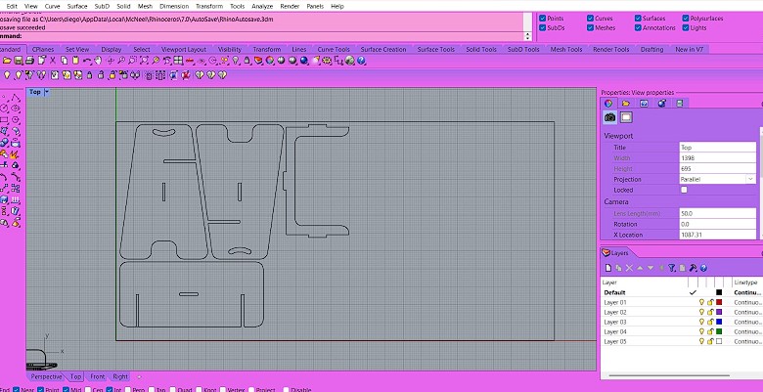Delete layer using the X icon

point(631,267)
